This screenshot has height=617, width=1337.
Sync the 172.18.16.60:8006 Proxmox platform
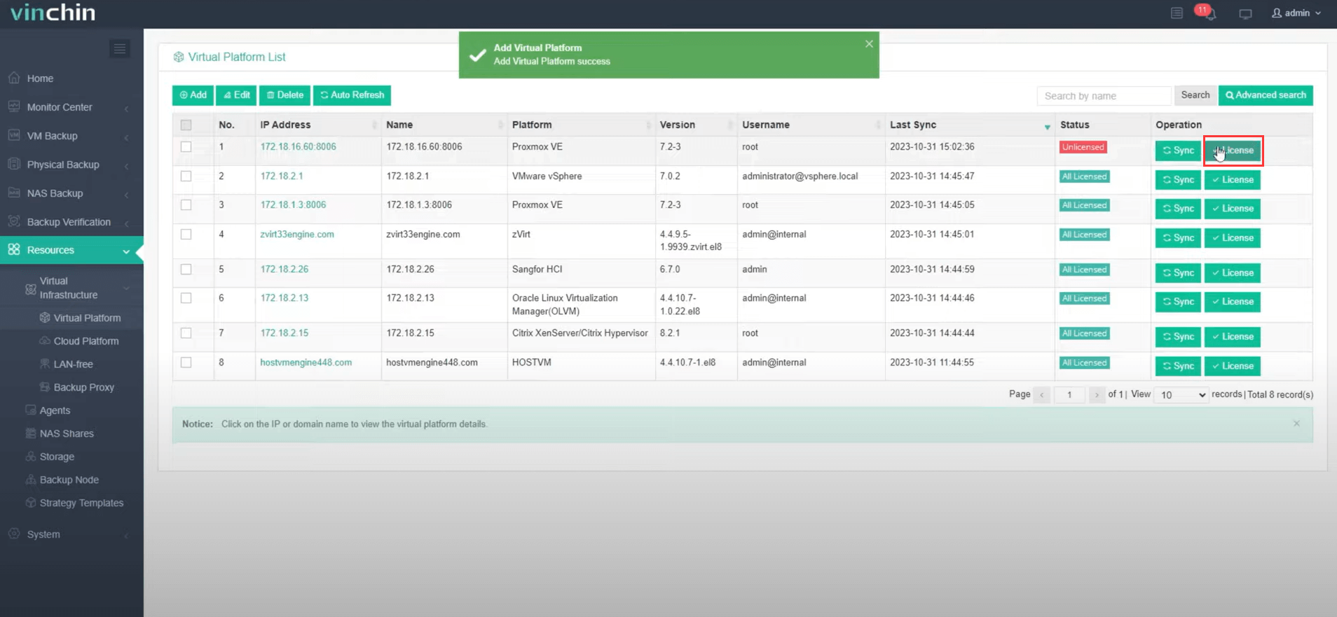[1178, 151]
